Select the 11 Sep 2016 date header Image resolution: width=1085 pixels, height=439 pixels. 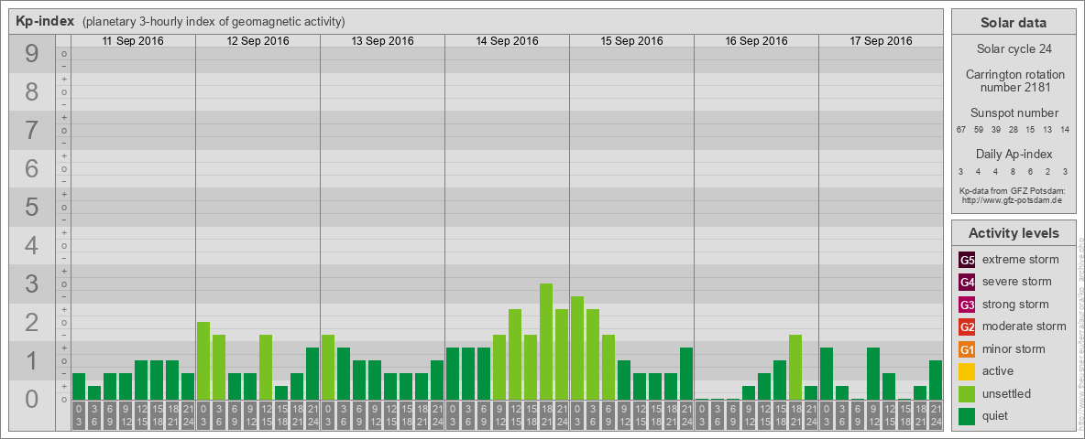tap(133, 41)
